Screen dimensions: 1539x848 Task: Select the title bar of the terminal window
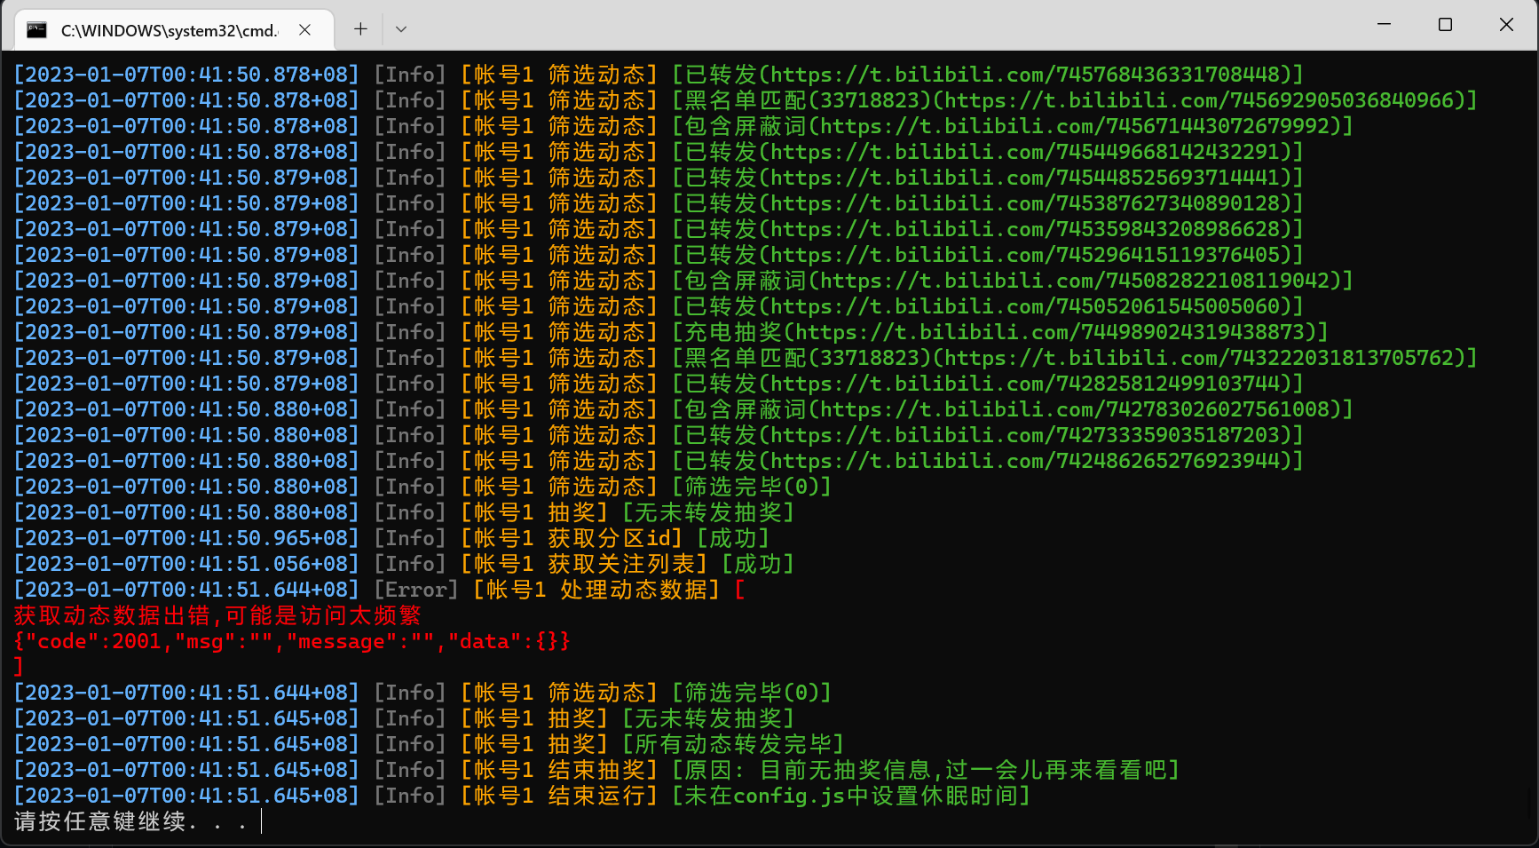point(799,28)
